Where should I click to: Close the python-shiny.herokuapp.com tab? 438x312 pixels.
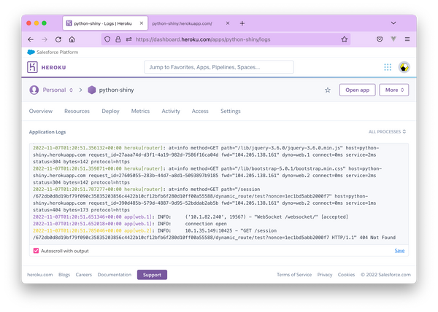click(228, 23)
